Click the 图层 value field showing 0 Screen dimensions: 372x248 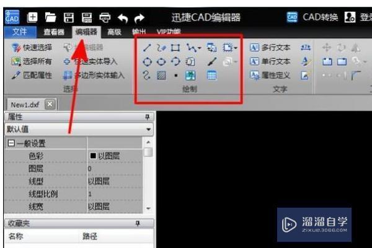115,169
